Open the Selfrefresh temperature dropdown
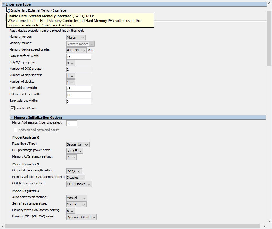 pos(76,204)
